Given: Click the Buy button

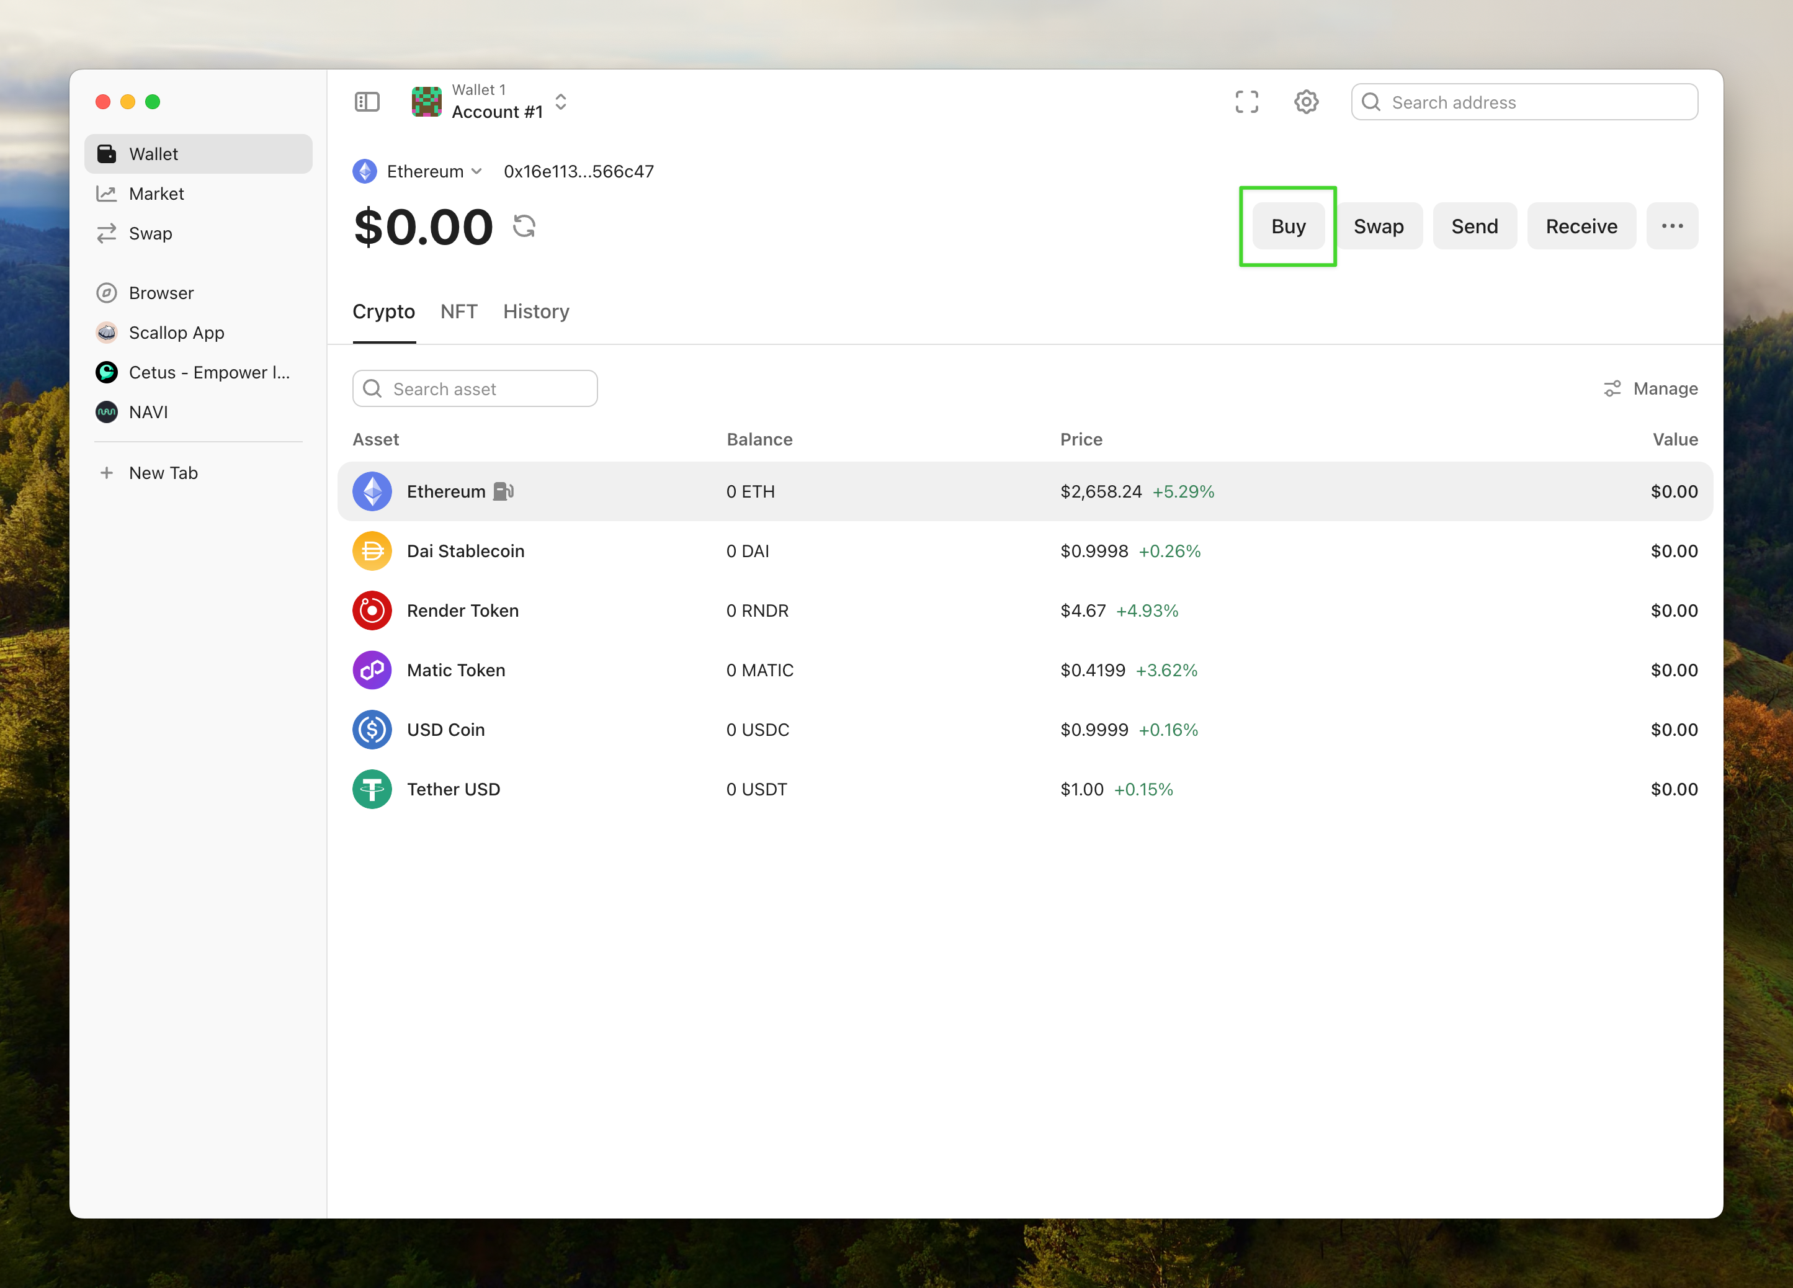Looking at the screenshot, I should 1289,226.
